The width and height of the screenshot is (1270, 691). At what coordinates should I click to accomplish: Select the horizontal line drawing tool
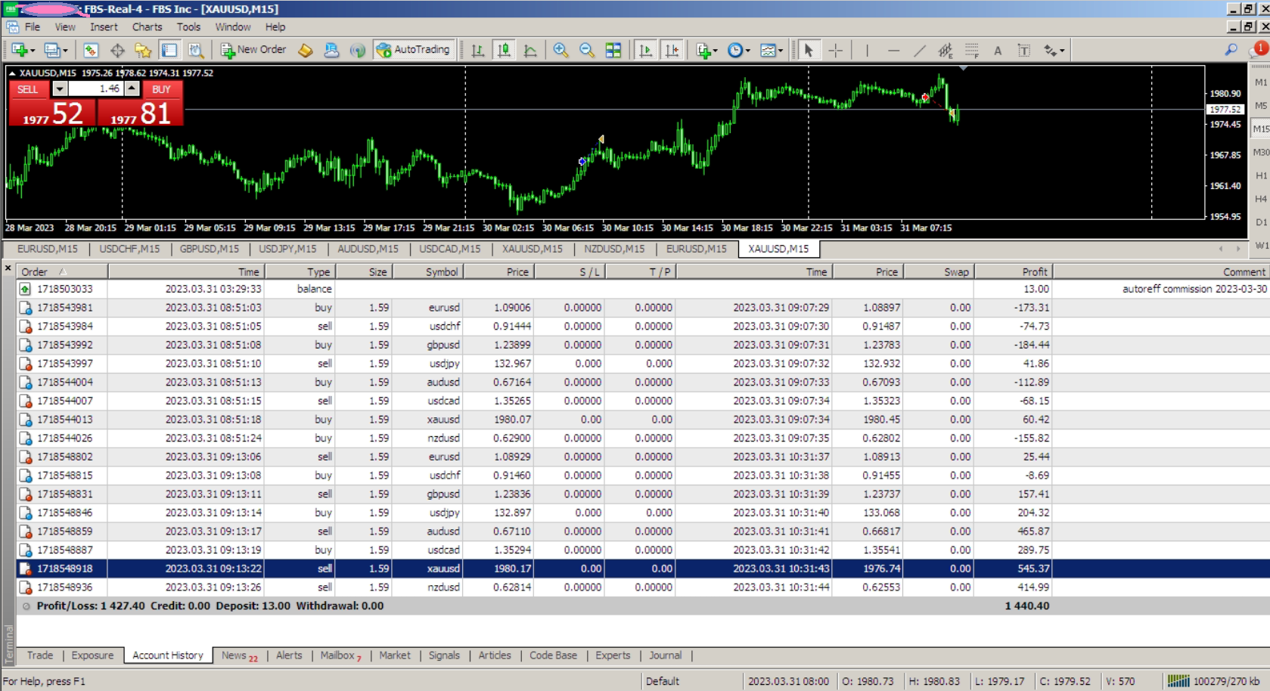893,50
